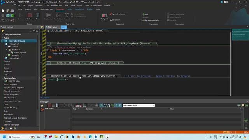Viewport: 249px width, 140px height.
Task: Show hidden system tray icons chevron
Action: (207, 137)
